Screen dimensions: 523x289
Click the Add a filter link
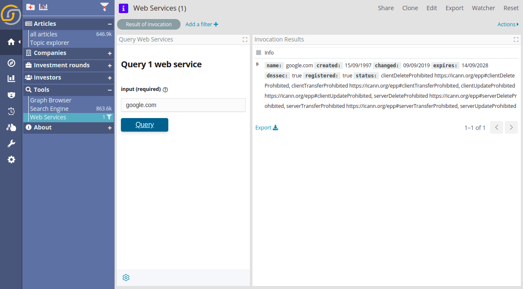tap(202, 25)
